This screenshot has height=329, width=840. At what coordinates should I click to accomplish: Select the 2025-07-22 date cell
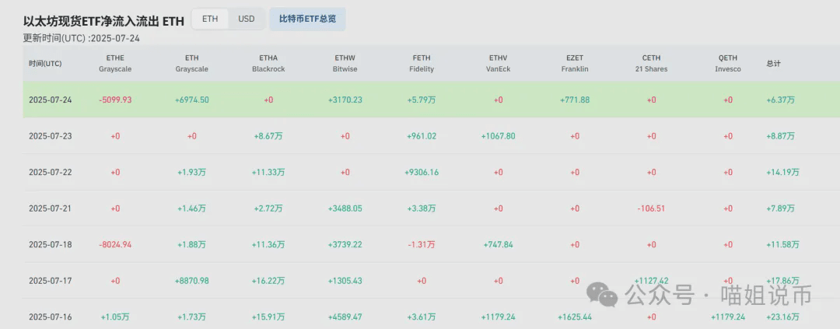coord(51,172)
